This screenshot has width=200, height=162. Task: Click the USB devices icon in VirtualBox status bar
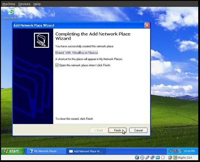pos(147,157)
